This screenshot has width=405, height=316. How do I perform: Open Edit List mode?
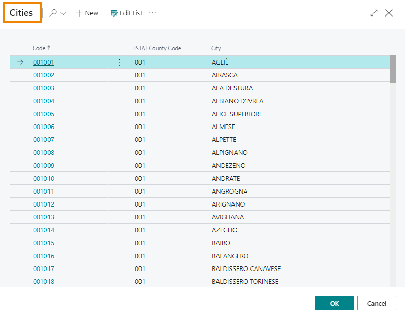click(127, 13)
